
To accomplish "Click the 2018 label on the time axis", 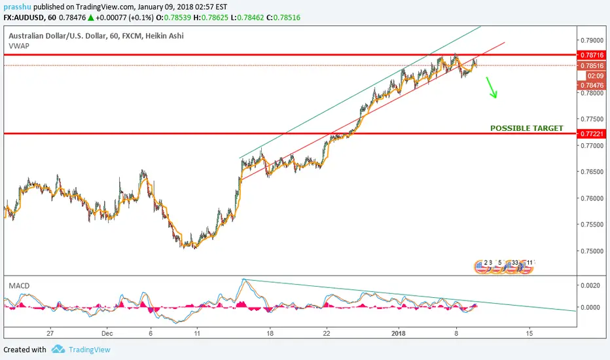I will point(399,333).
